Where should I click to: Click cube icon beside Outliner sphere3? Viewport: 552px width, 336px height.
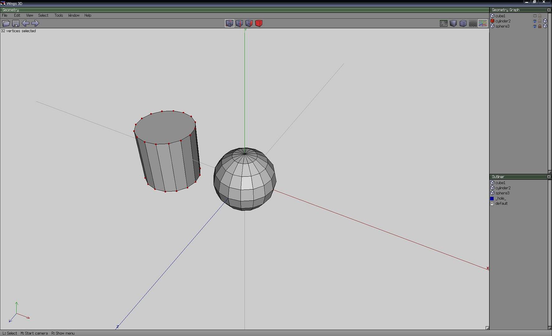(493, 193)
